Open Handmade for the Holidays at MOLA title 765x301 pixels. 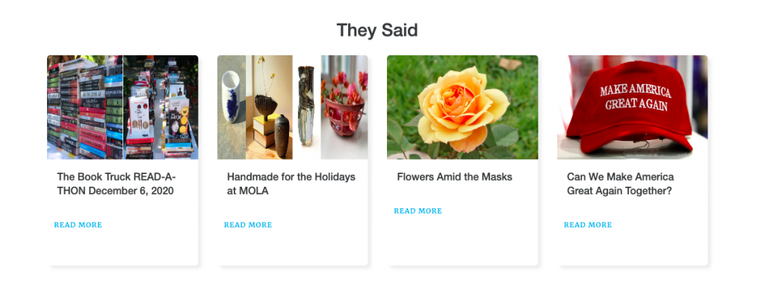[291, 184]
